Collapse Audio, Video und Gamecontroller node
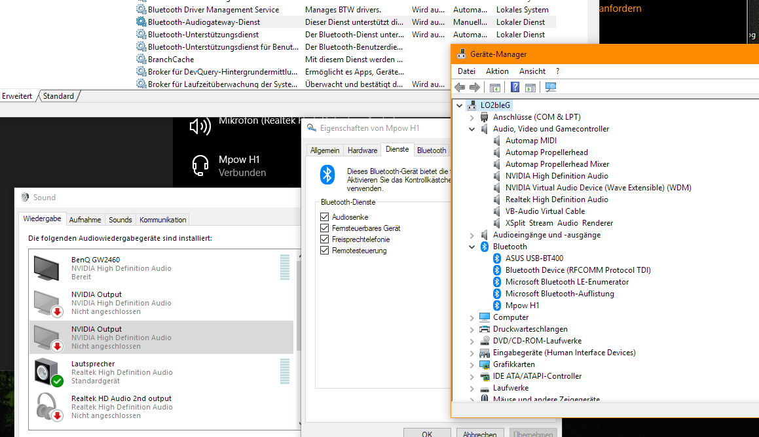The height and width of the screenshot is (437, 759). (472, 130)
